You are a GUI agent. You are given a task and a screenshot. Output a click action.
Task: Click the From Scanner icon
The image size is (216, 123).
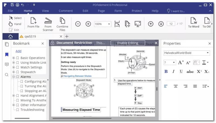tap(48, 21)
